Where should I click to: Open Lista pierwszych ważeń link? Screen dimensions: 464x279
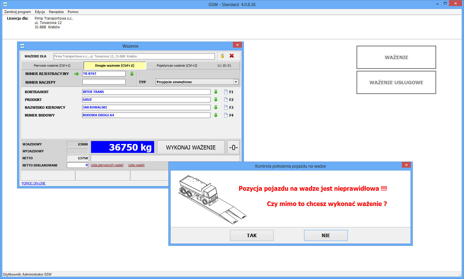[107, 165]
